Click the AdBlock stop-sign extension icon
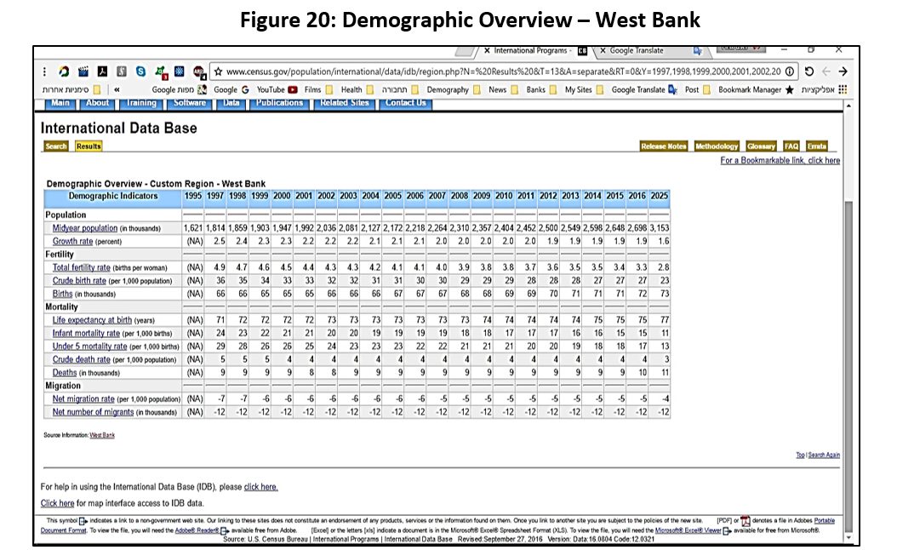This screenshot has width=897, height=550. pos(199,72)
